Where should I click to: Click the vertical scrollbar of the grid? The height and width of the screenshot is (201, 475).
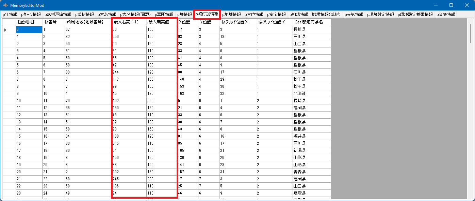tap(470, 102)
